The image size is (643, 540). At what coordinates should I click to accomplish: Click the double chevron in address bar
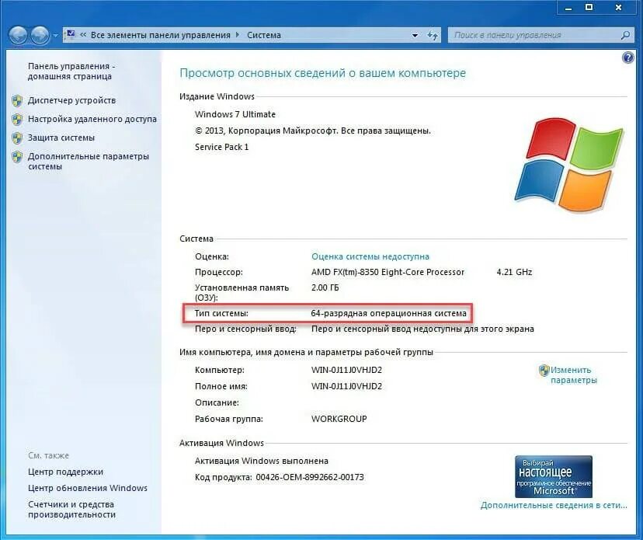(83, 35)
